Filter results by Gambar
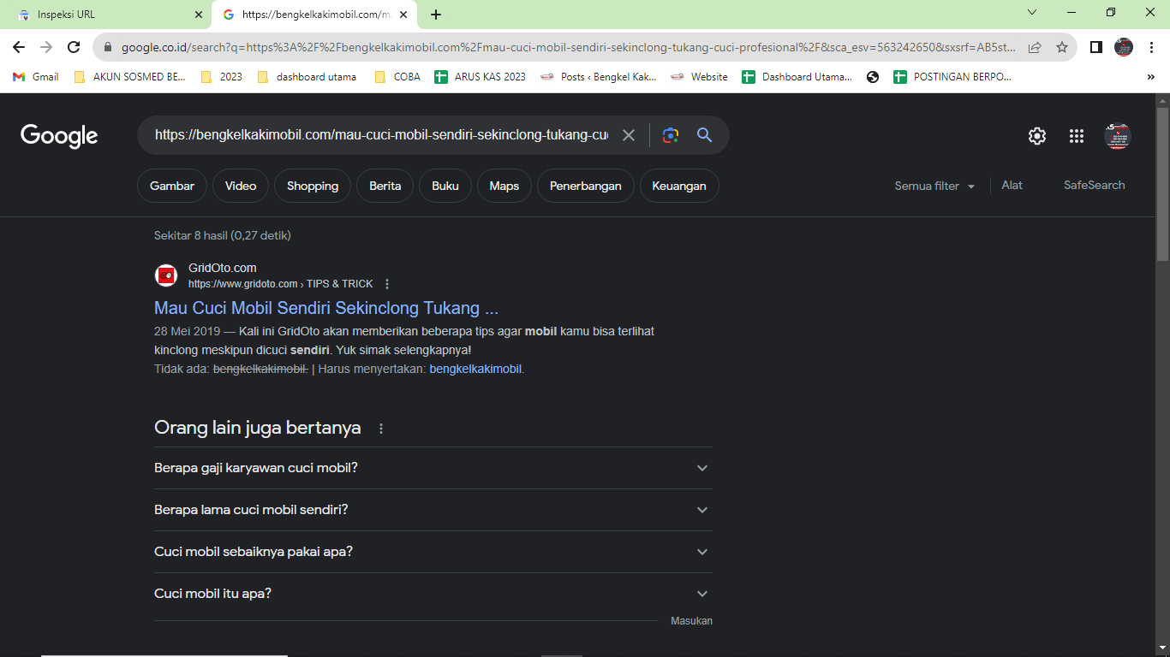The width and height of the screenshot is (1170, 657). click(x=172, y=186)
